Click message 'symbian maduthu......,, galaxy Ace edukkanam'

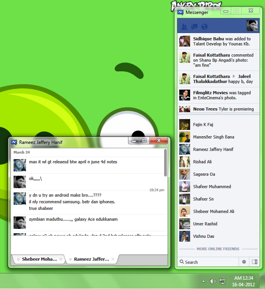(73, 219)
